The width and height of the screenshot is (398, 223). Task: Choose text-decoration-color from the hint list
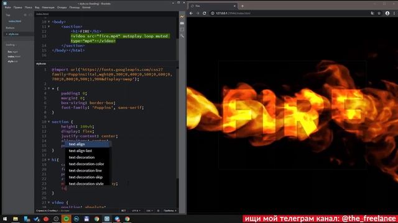(88, 164)
